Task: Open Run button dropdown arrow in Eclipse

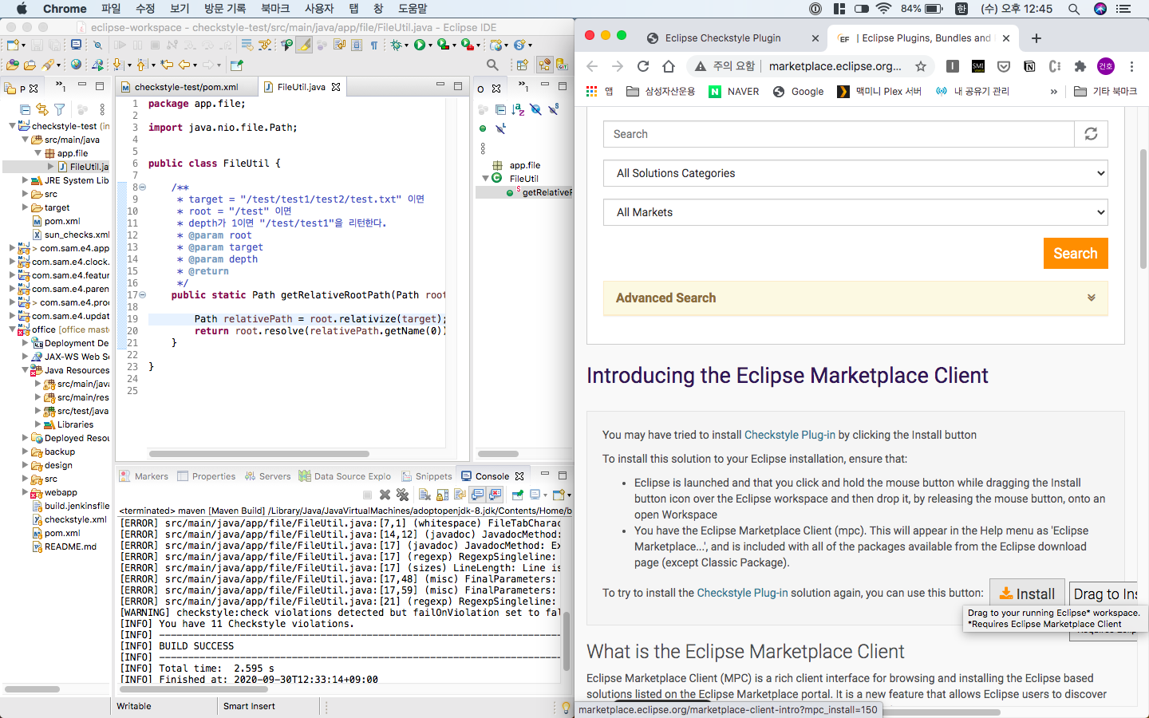Action: 430,45
